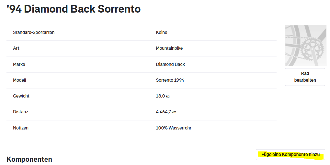This screenshot has height=165, width=330.
Task: Select the Standard-Sportarten row label
Action: 34,32
